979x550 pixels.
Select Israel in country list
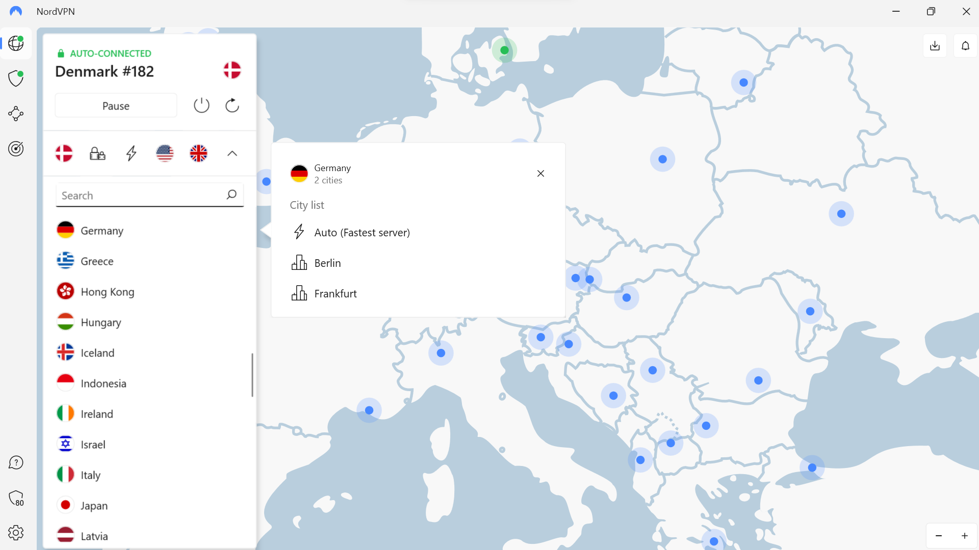click(149, 444)
